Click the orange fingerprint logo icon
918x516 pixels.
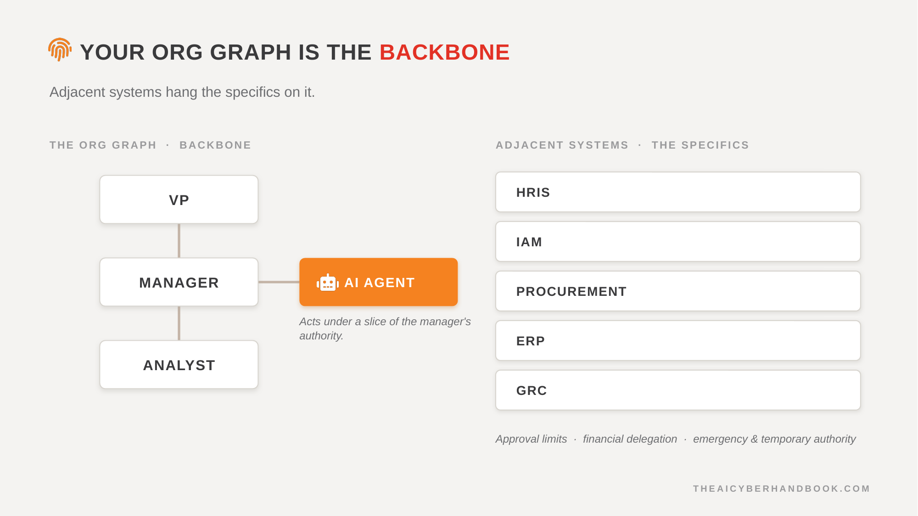tap(60, 50)
